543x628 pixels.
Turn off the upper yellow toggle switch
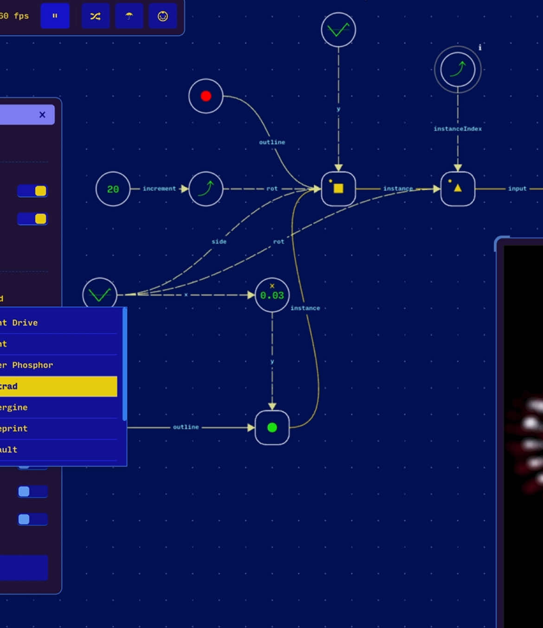32,191
